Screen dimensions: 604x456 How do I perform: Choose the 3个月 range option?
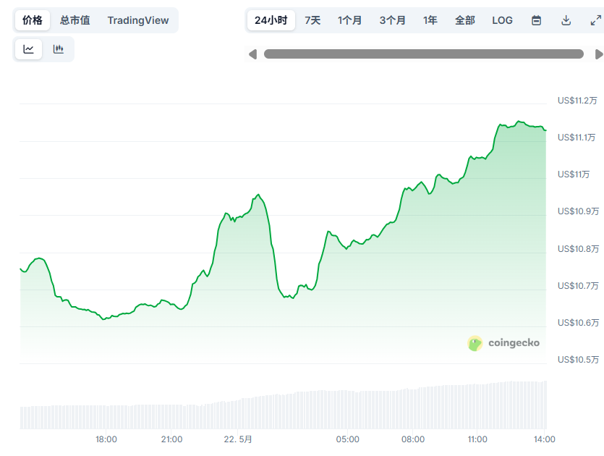click(x=392, y=20)
